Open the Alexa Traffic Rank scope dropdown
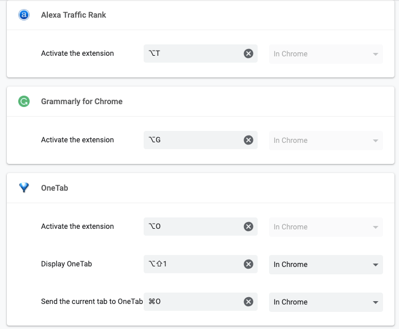Viewport: 399px width, 329px height. [x=325, y=54]
